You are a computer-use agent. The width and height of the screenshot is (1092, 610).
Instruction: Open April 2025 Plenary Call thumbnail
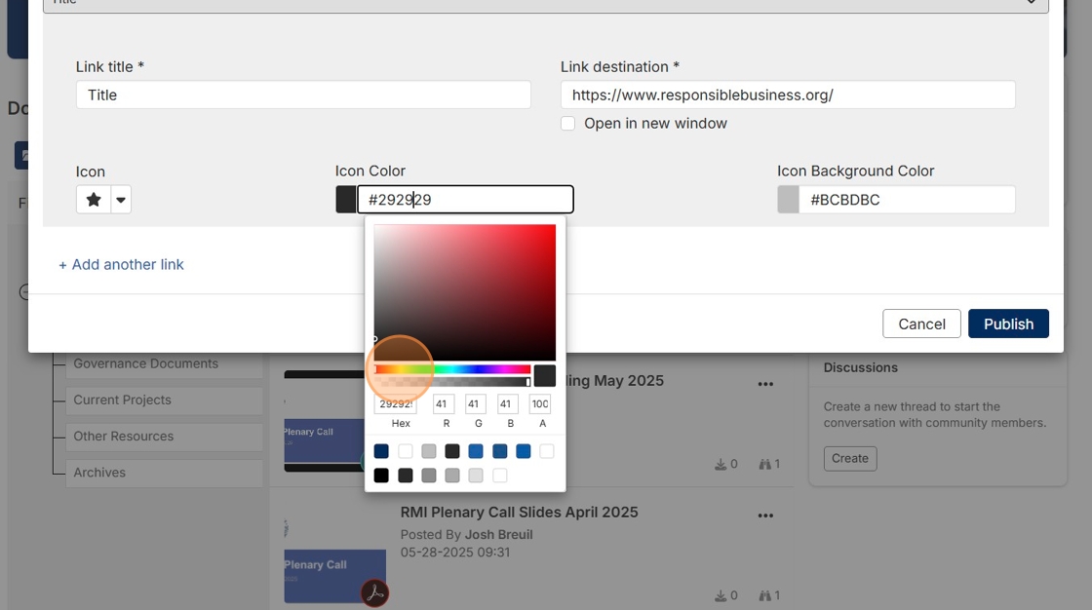(x=335, y=576)
